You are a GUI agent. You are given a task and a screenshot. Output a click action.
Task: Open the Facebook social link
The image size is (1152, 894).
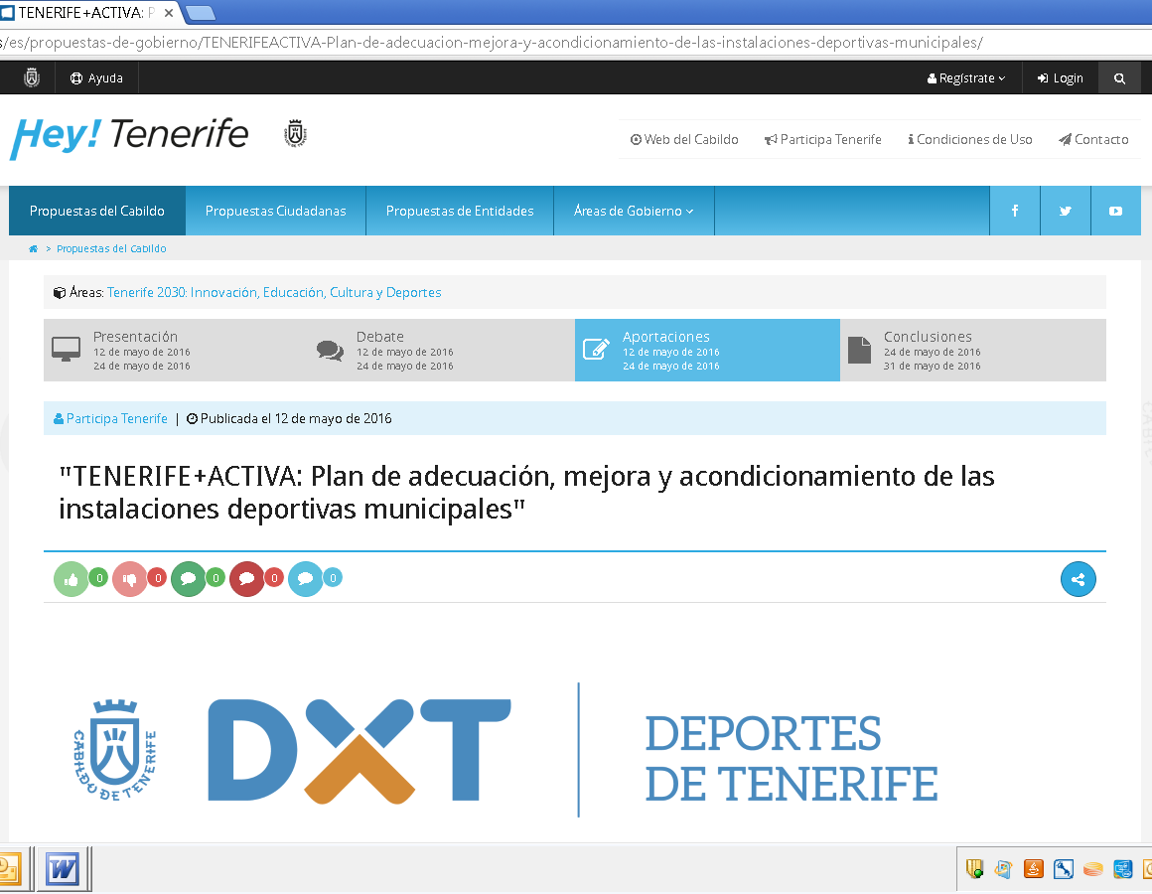(x=1014, y=211)
